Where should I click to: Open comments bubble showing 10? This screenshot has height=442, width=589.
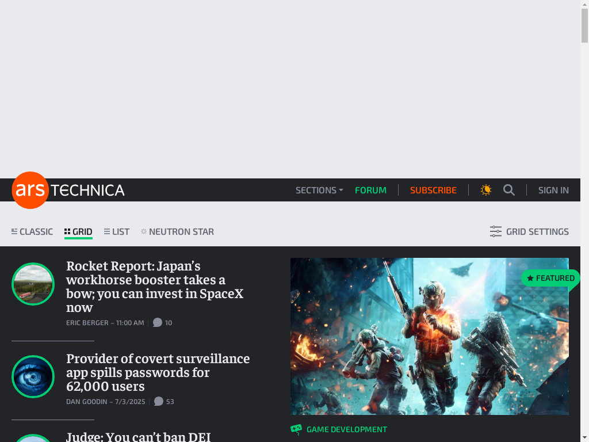[x=162, y=322]
